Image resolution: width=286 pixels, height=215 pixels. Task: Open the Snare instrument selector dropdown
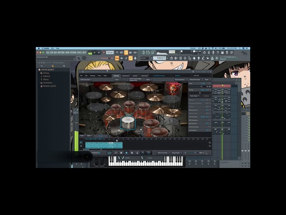pos(120,80)
